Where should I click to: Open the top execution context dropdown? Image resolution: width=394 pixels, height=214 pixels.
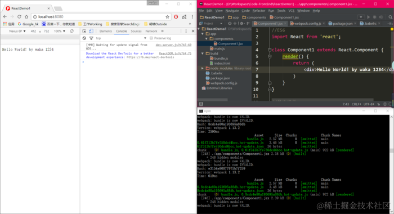(x=121, y=38)
